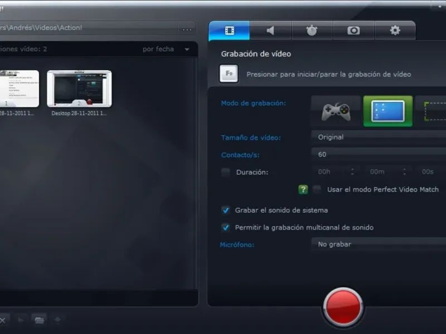Viewport: 446px width, 334px height.
Task: Select recording thumbnail number 2
Action: [79, 89]
